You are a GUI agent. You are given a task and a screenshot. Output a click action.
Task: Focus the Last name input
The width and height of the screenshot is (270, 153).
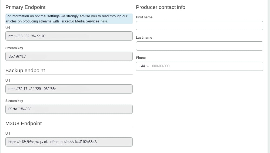click(x=199, y=46)
